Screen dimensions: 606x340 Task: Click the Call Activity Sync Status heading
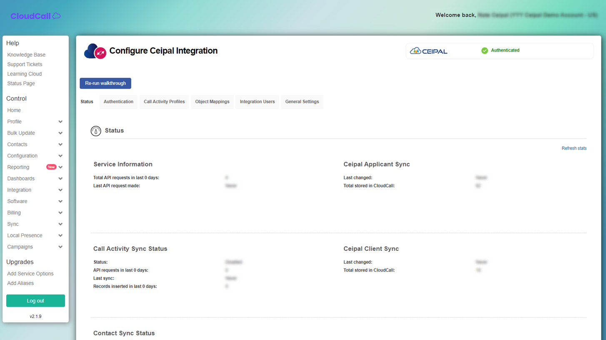130,249
